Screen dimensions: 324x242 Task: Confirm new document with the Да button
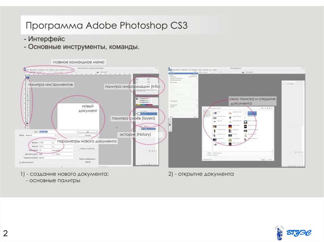[88, 132]
